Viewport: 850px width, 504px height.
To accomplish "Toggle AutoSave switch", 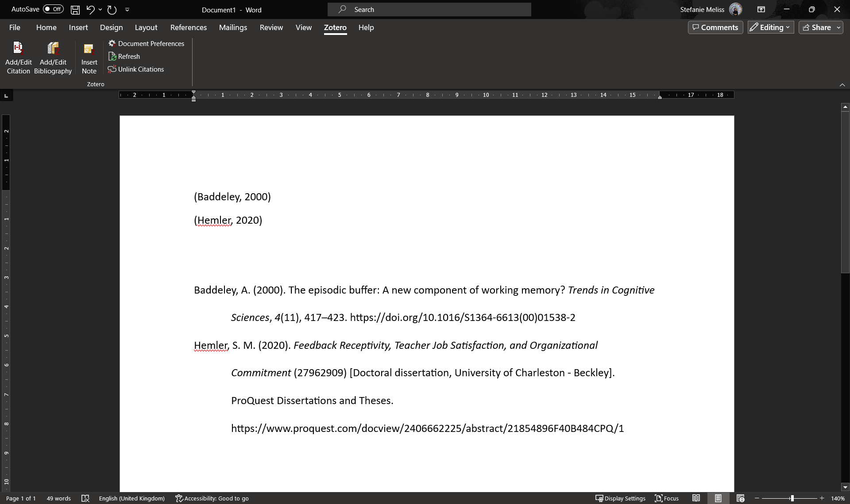I will pos(53,9).
